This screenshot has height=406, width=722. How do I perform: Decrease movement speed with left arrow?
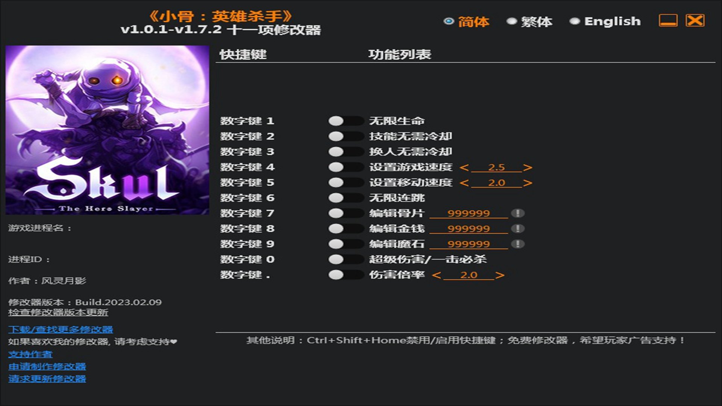tap(464, 183)
